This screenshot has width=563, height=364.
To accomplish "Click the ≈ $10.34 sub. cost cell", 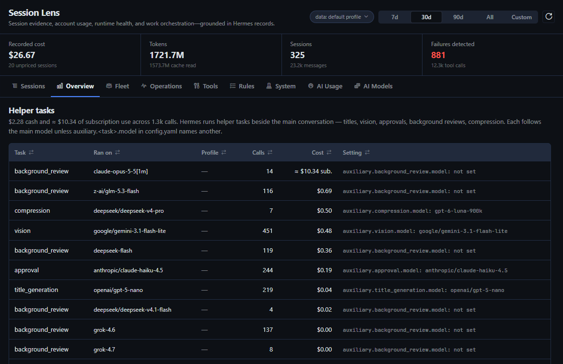I will pos(313,171).
